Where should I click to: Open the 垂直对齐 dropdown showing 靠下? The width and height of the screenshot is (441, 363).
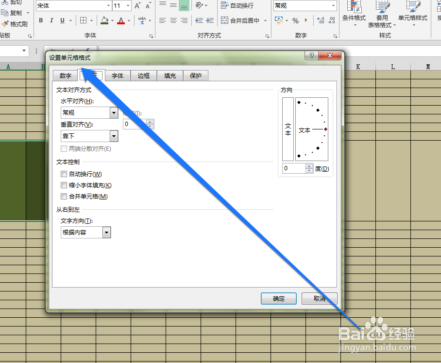tap(113, 136)
